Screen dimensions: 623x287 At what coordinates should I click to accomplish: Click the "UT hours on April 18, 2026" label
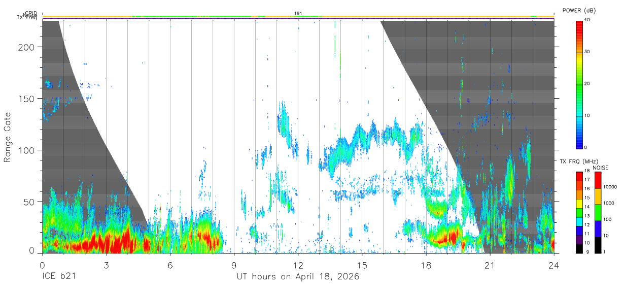[x=298, y=277]
